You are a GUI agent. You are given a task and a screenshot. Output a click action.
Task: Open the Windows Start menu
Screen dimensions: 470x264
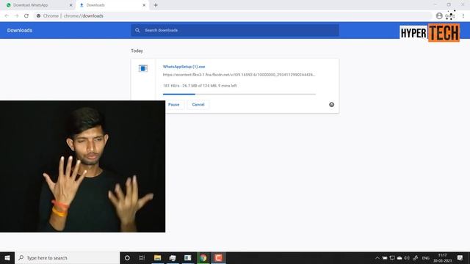coord(7,257)
